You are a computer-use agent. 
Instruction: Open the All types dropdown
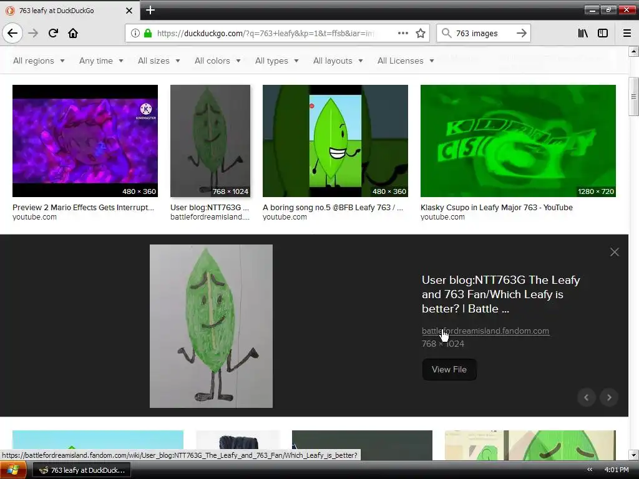tap(276, 60)
